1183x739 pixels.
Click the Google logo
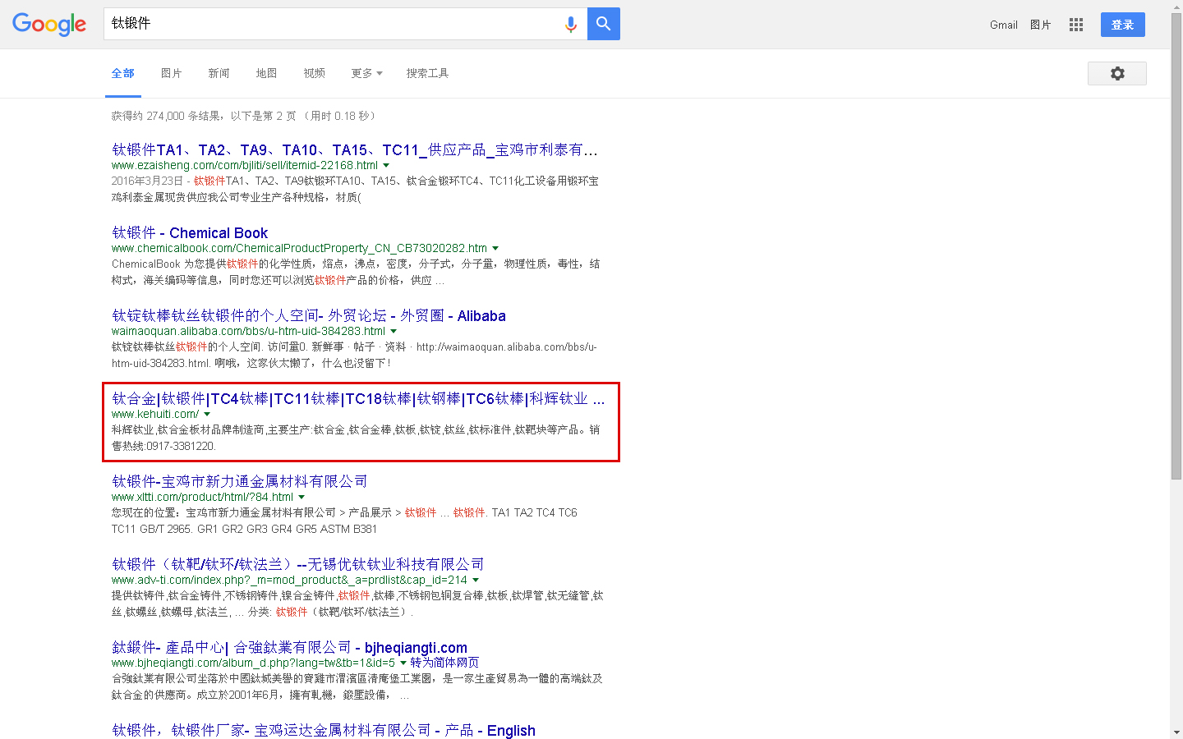click(x=49, y=25)
